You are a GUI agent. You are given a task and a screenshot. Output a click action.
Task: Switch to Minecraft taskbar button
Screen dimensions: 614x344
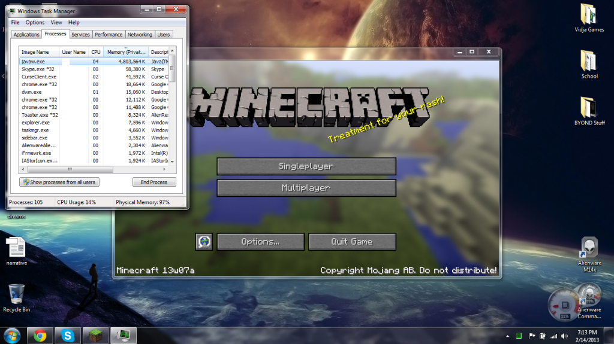(x=95, y=336)
